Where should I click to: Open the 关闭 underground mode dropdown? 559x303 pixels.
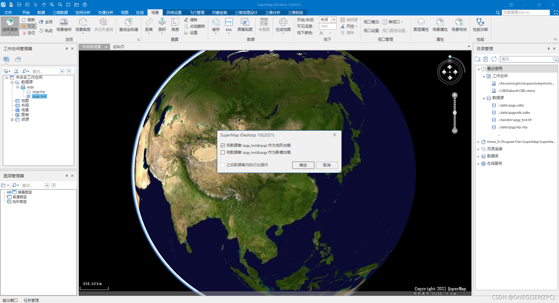[334, 20]
